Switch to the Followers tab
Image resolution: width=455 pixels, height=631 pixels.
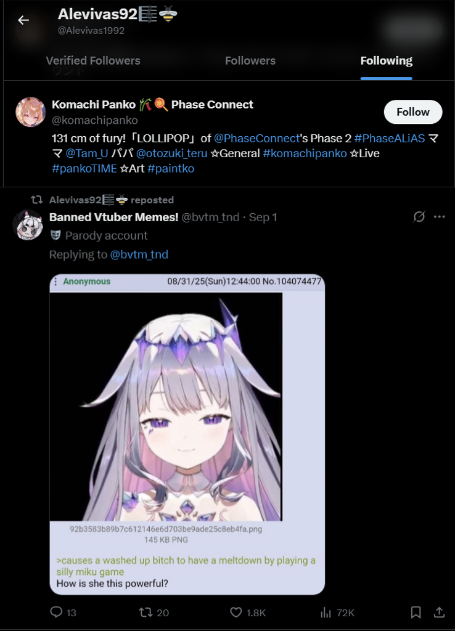click(x=250, y=60)
